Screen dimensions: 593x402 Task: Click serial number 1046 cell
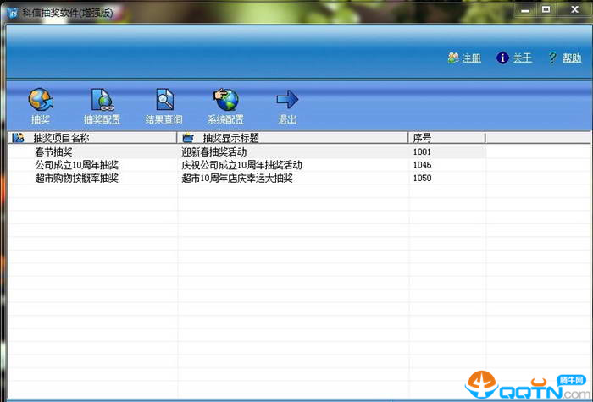pos(422,165)
